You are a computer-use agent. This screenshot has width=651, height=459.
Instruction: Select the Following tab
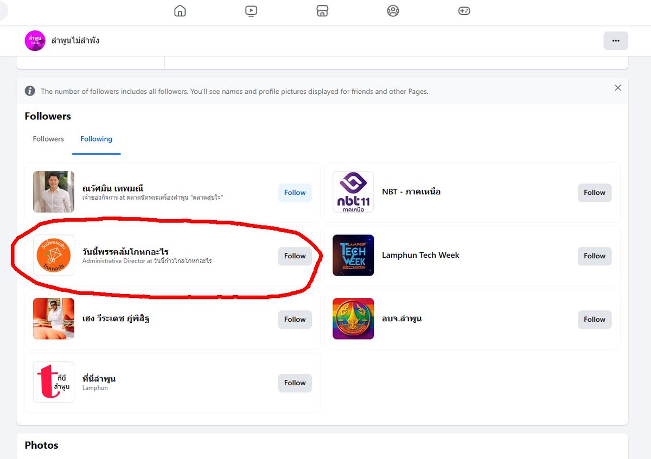(96, 139)
